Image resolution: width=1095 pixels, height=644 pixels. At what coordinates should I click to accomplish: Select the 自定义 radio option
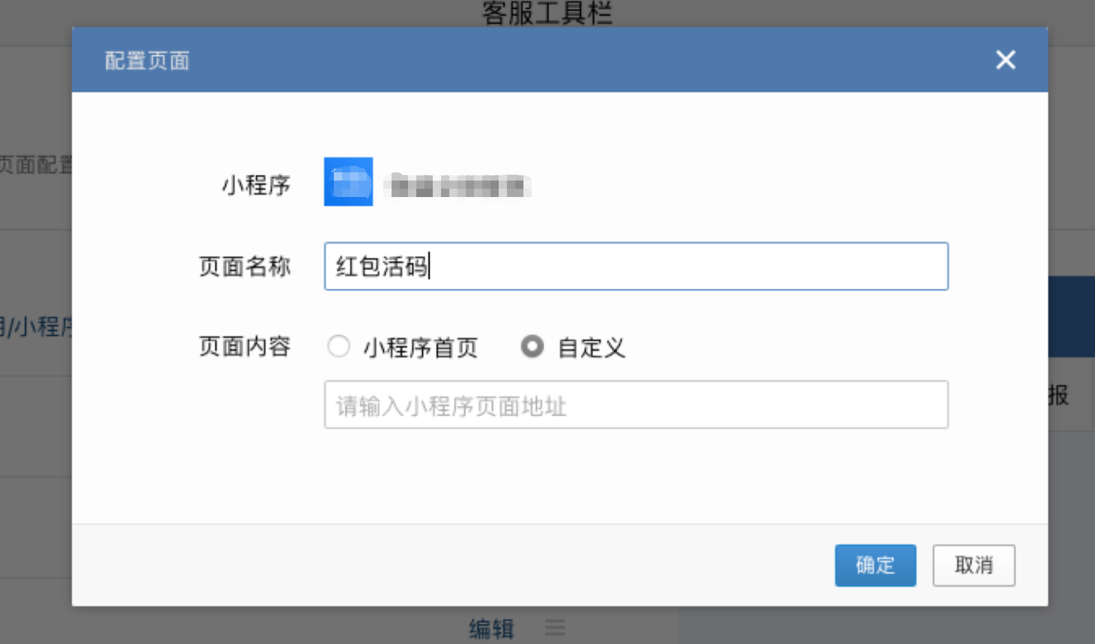pos(532,346)
